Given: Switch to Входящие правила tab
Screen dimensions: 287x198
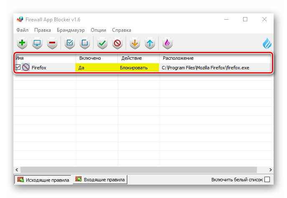Looking at the screenshot, I should 100,180.
